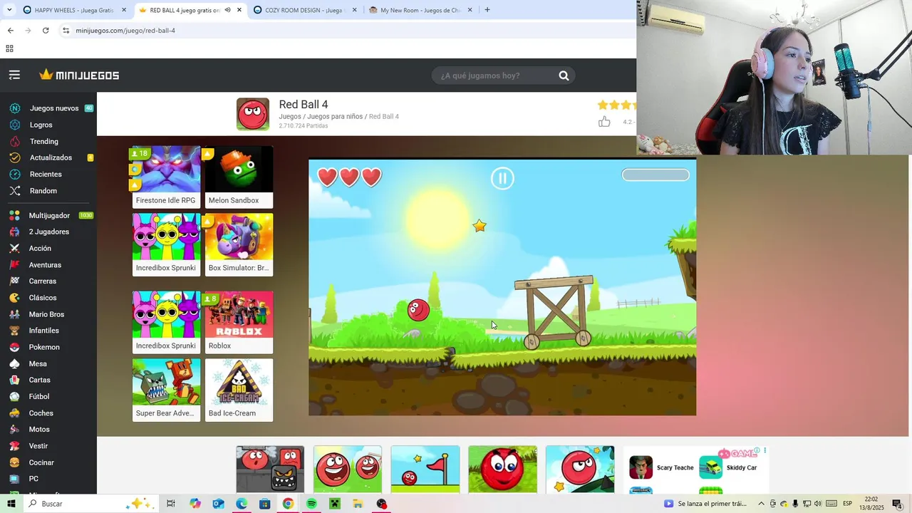Pick a Random game from the sidebar

pyautogui.click(x=43, y=190)
